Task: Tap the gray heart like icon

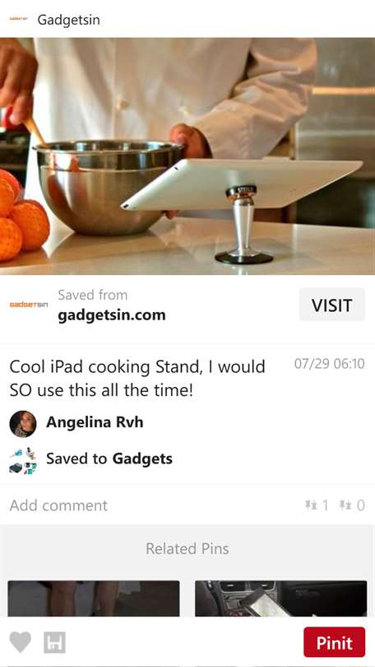Action: 21,642
